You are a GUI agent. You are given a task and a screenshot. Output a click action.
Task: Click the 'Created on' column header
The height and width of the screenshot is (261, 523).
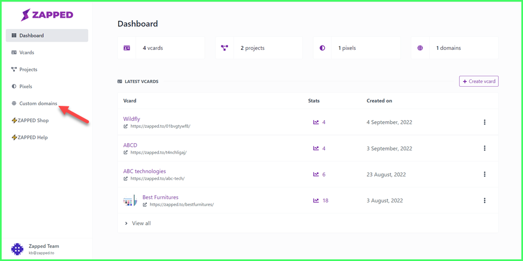tap(379, 100)
